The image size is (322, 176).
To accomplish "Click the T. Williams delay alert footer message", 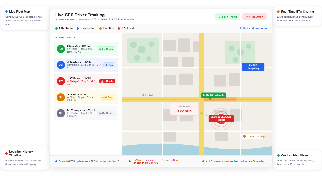I will (x=155, y=161).
